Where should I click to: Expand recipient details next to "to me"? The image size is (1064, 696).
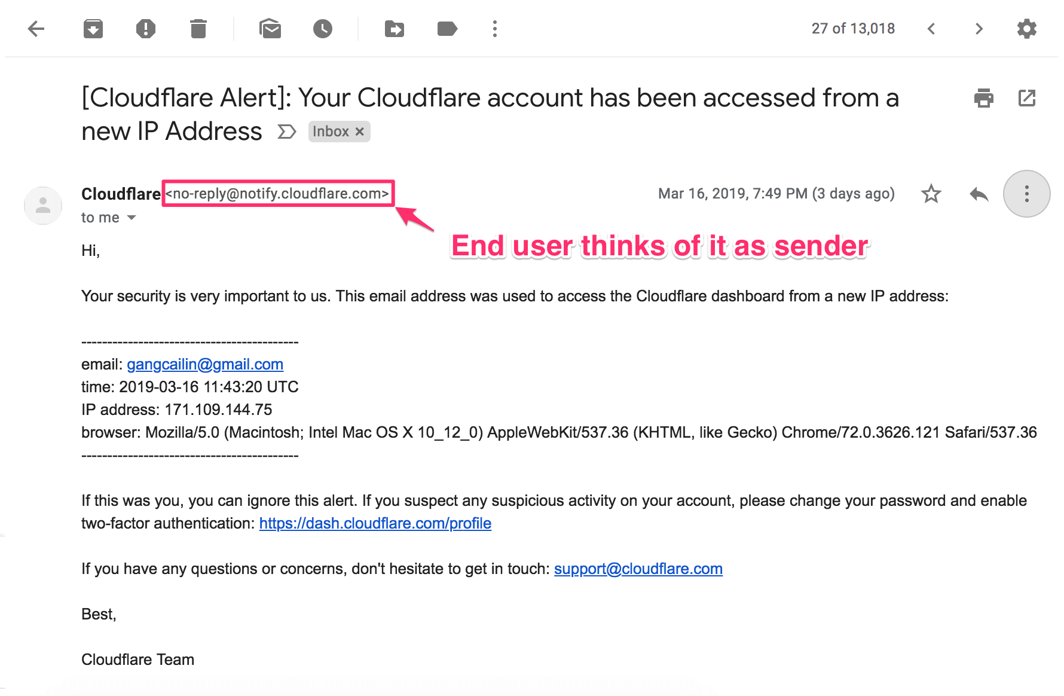(132, 218)
